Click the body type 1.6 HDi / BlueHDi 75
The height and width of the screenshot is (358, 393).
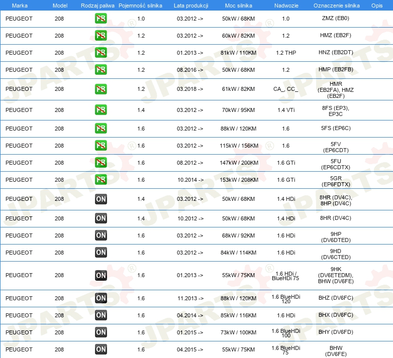click(x=286, y=276)
